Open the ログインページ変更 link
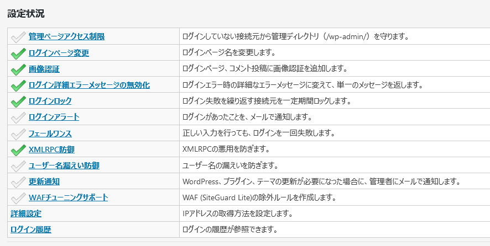The height and width of the screenshot is (246, 490). pos(59,53)
